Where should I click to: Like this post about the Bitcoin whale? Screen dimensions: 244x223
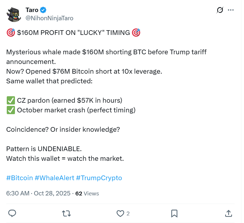click(121, 214)
